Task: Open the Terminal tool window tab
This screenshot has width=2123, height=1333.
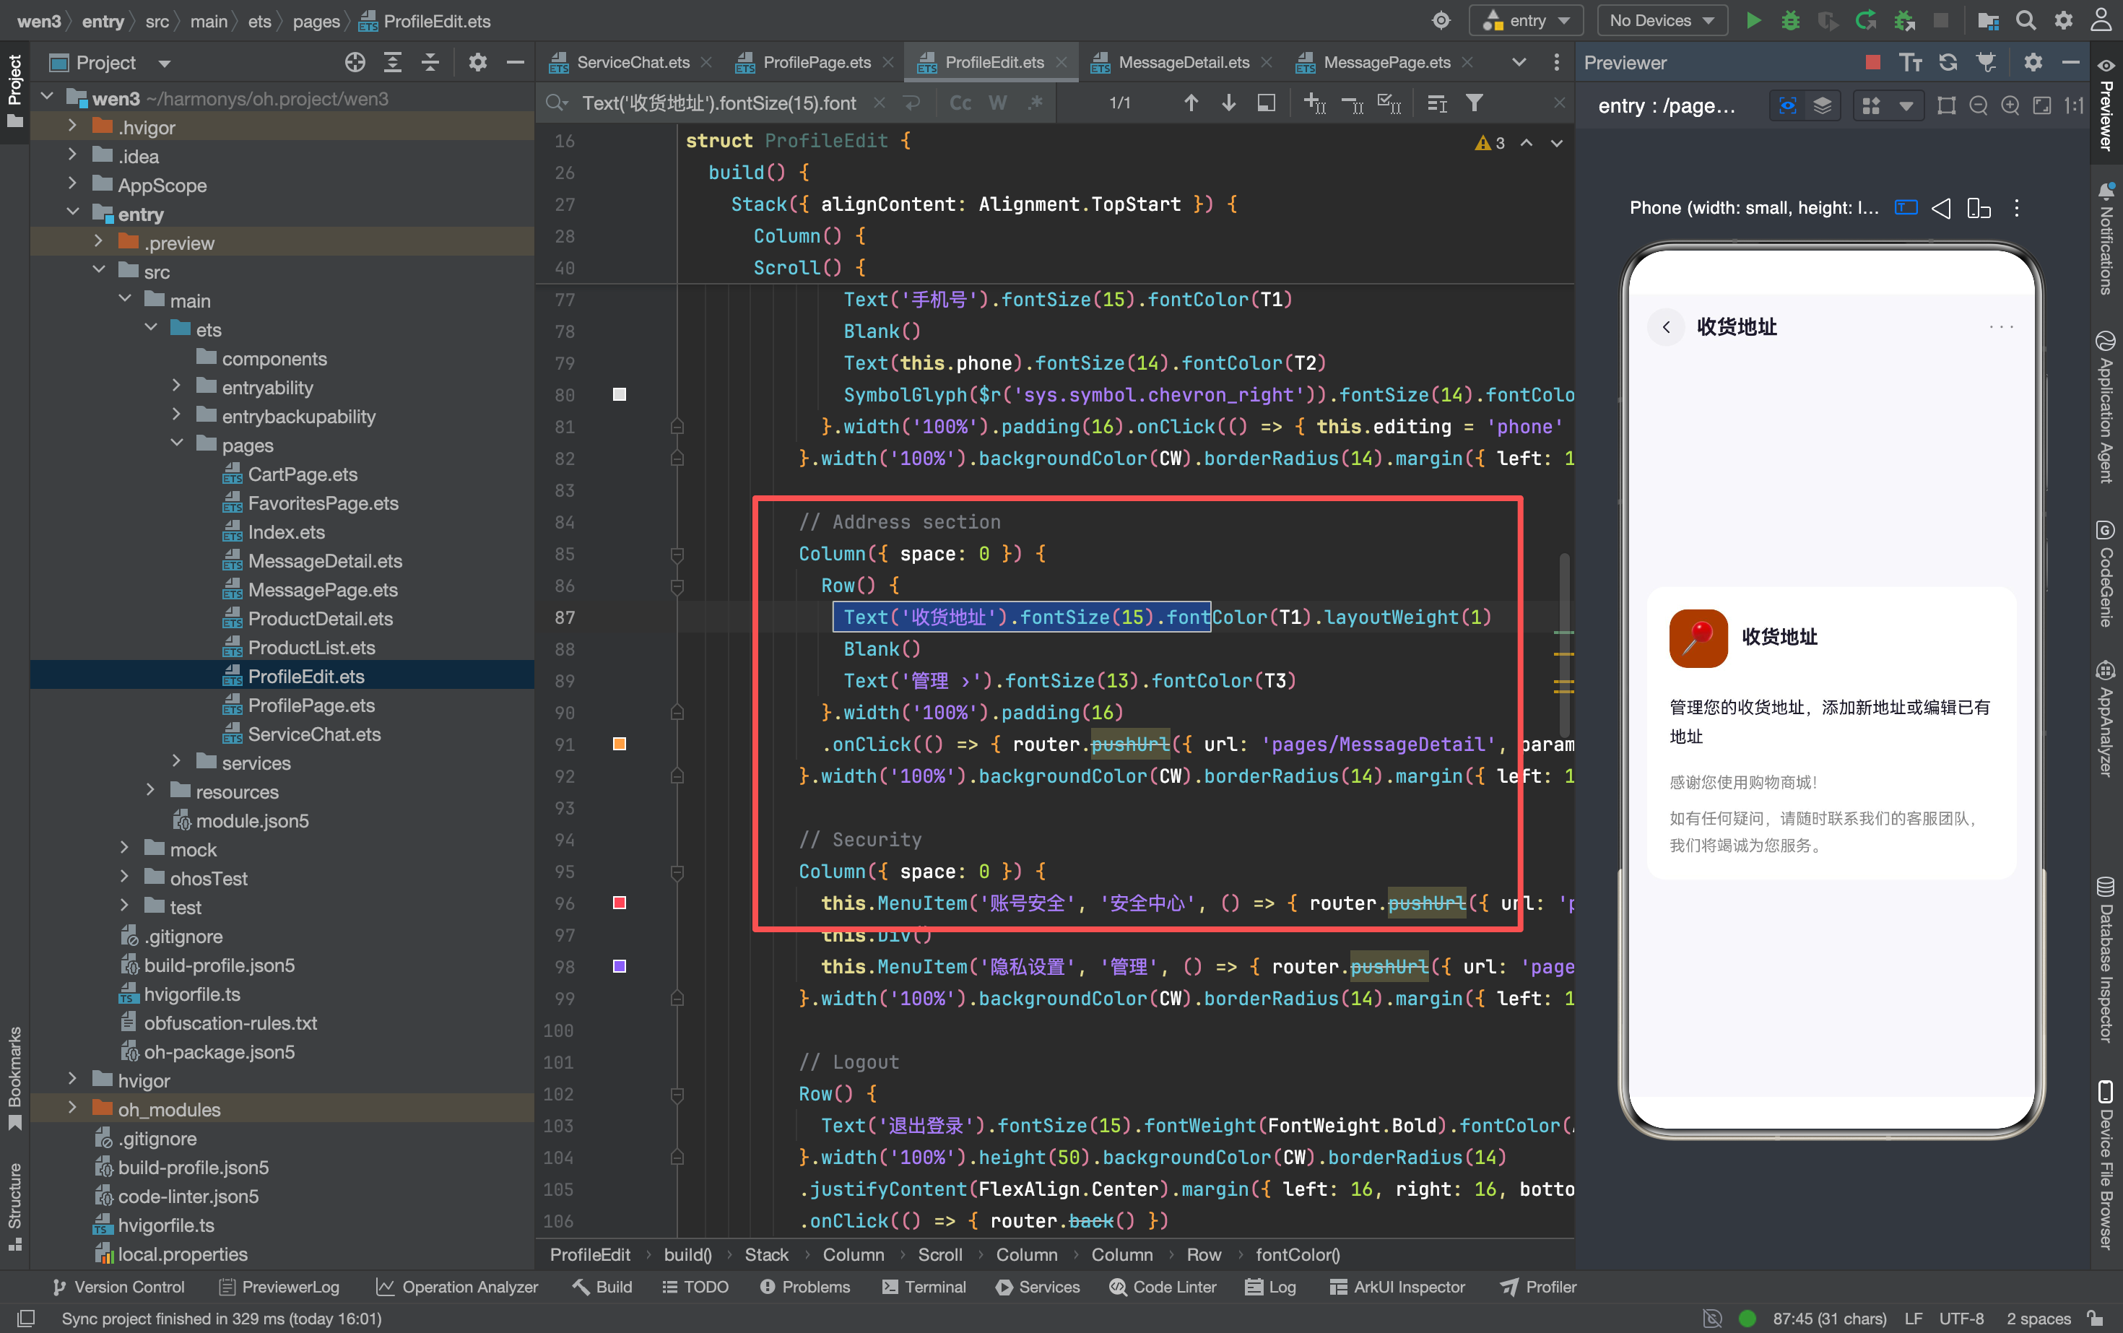Action: (923, 1286)
